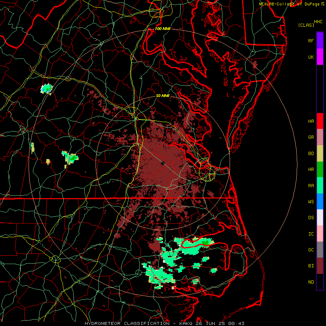Click the WS legend label
326x326 pixels.
tap(311, 202)
